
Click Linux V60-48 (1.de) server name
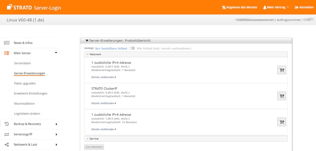tap(25, 20)
